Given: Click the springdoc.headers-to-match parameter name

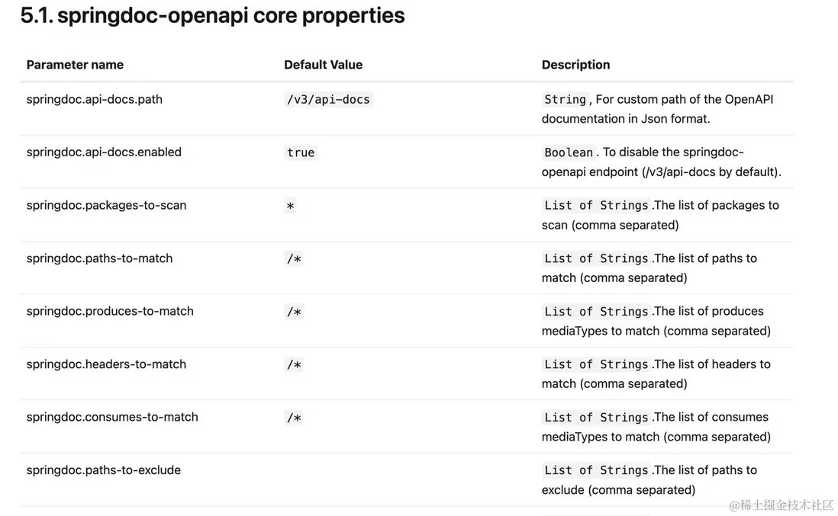Looking at the screenshot, I should 106,364.
